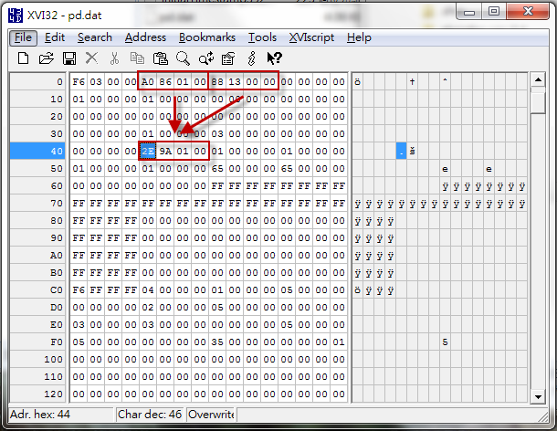Click the Cut scissors icon
Image resolution: width=557 pixels, height=431 pixels.
pos(114,58)
